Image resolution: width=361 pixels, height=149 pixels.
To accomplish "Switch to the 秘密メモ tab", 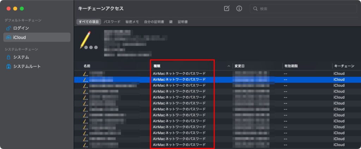I will (132, 22).
